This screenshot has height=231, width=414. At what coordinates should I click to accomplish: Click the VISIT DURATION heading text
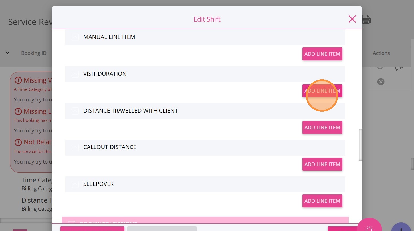pos(105,74)
